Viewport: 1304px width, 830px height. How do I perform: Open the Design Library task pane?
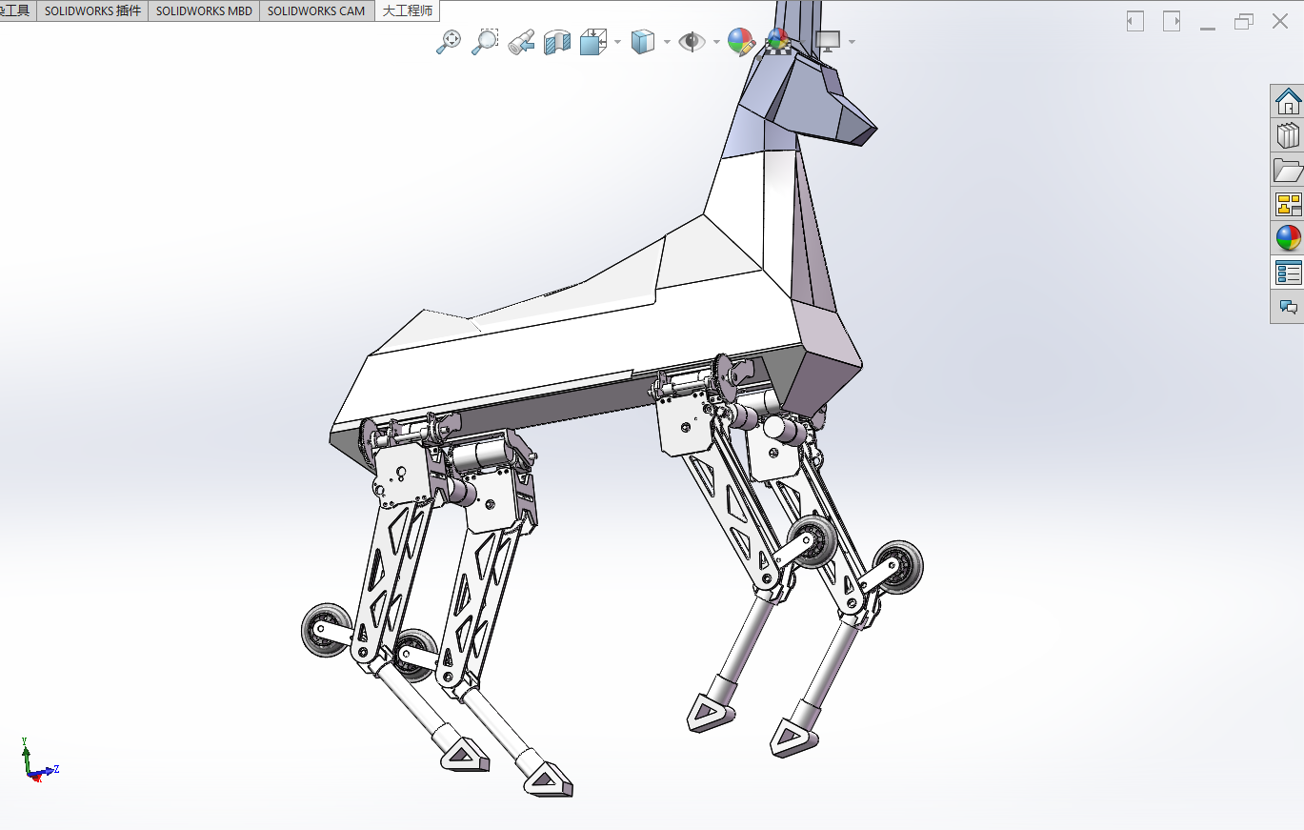coord(1288,135)
